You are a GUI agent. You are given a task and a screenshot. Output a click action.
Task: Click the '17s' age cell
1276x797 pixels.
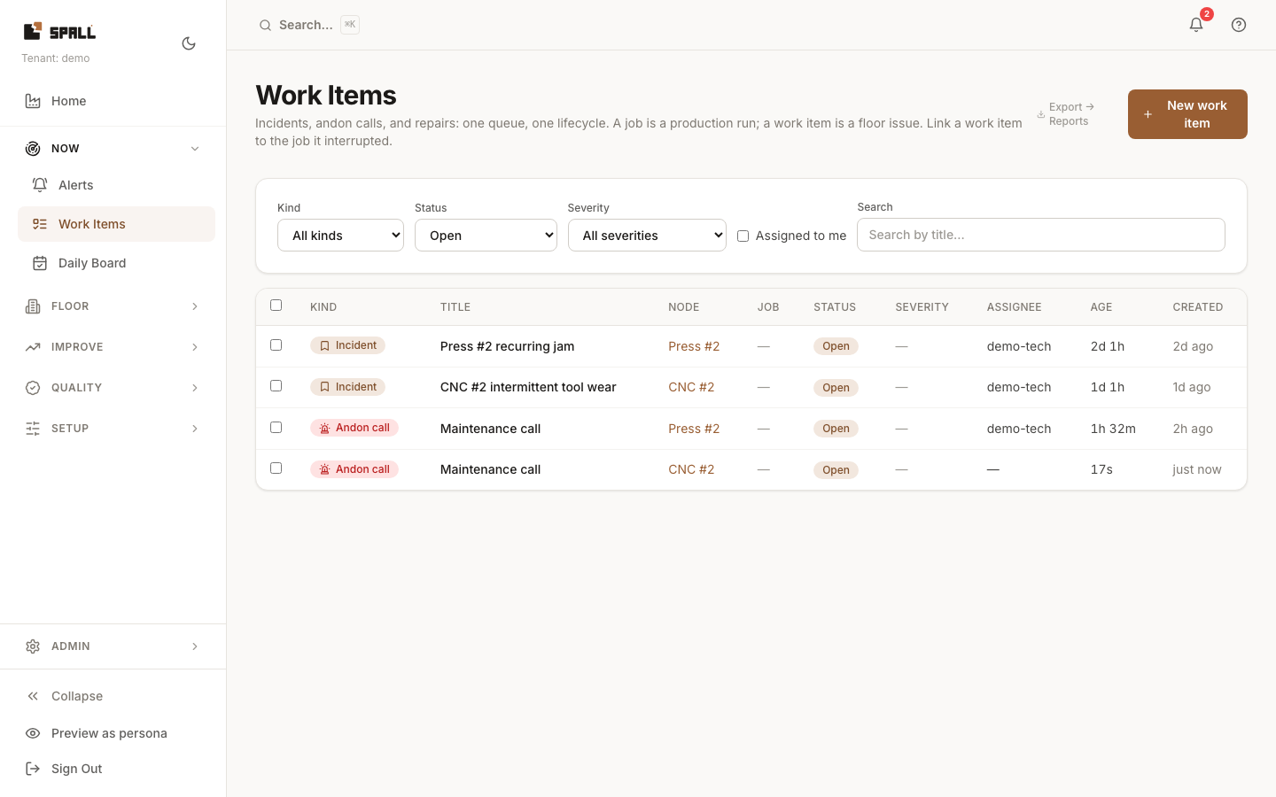[1101, 469]
